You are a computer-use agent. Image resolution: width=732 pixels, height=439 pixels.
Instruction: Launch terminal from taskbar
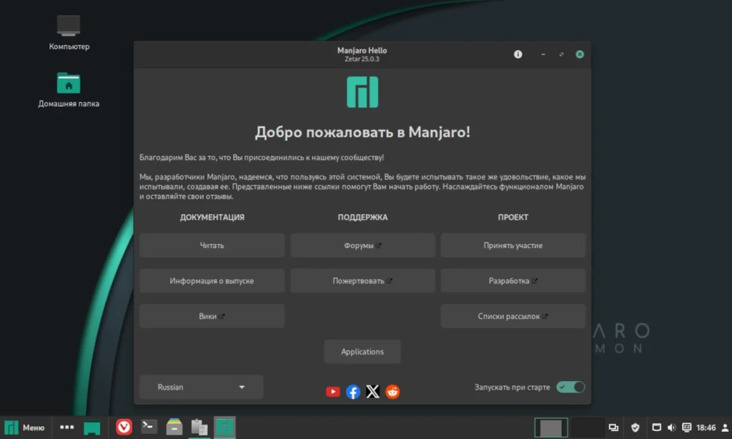tap(149, 426)
